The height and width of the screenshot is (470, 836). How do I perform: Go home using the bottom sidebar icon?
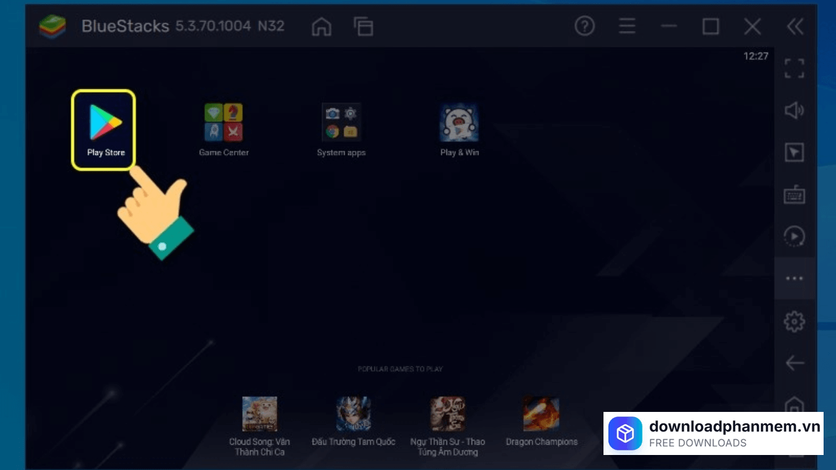(794, 405)
